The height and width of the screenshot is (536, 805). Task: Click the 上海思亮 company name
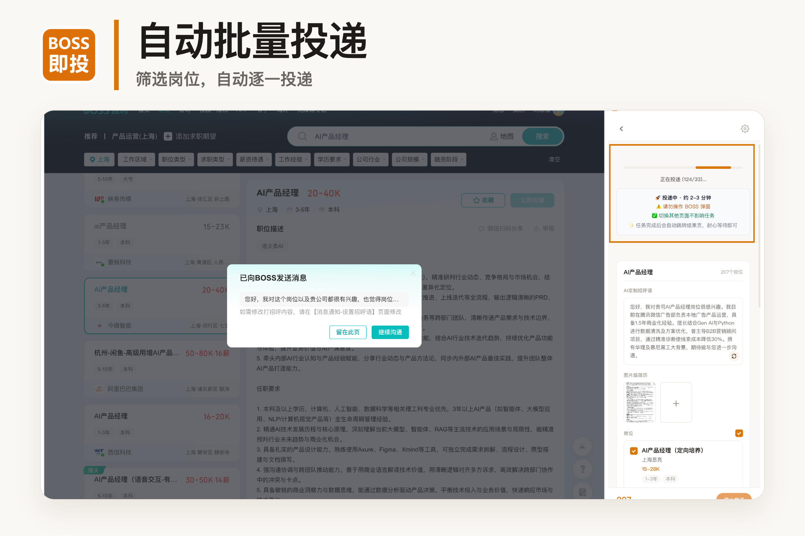[652, 460]
